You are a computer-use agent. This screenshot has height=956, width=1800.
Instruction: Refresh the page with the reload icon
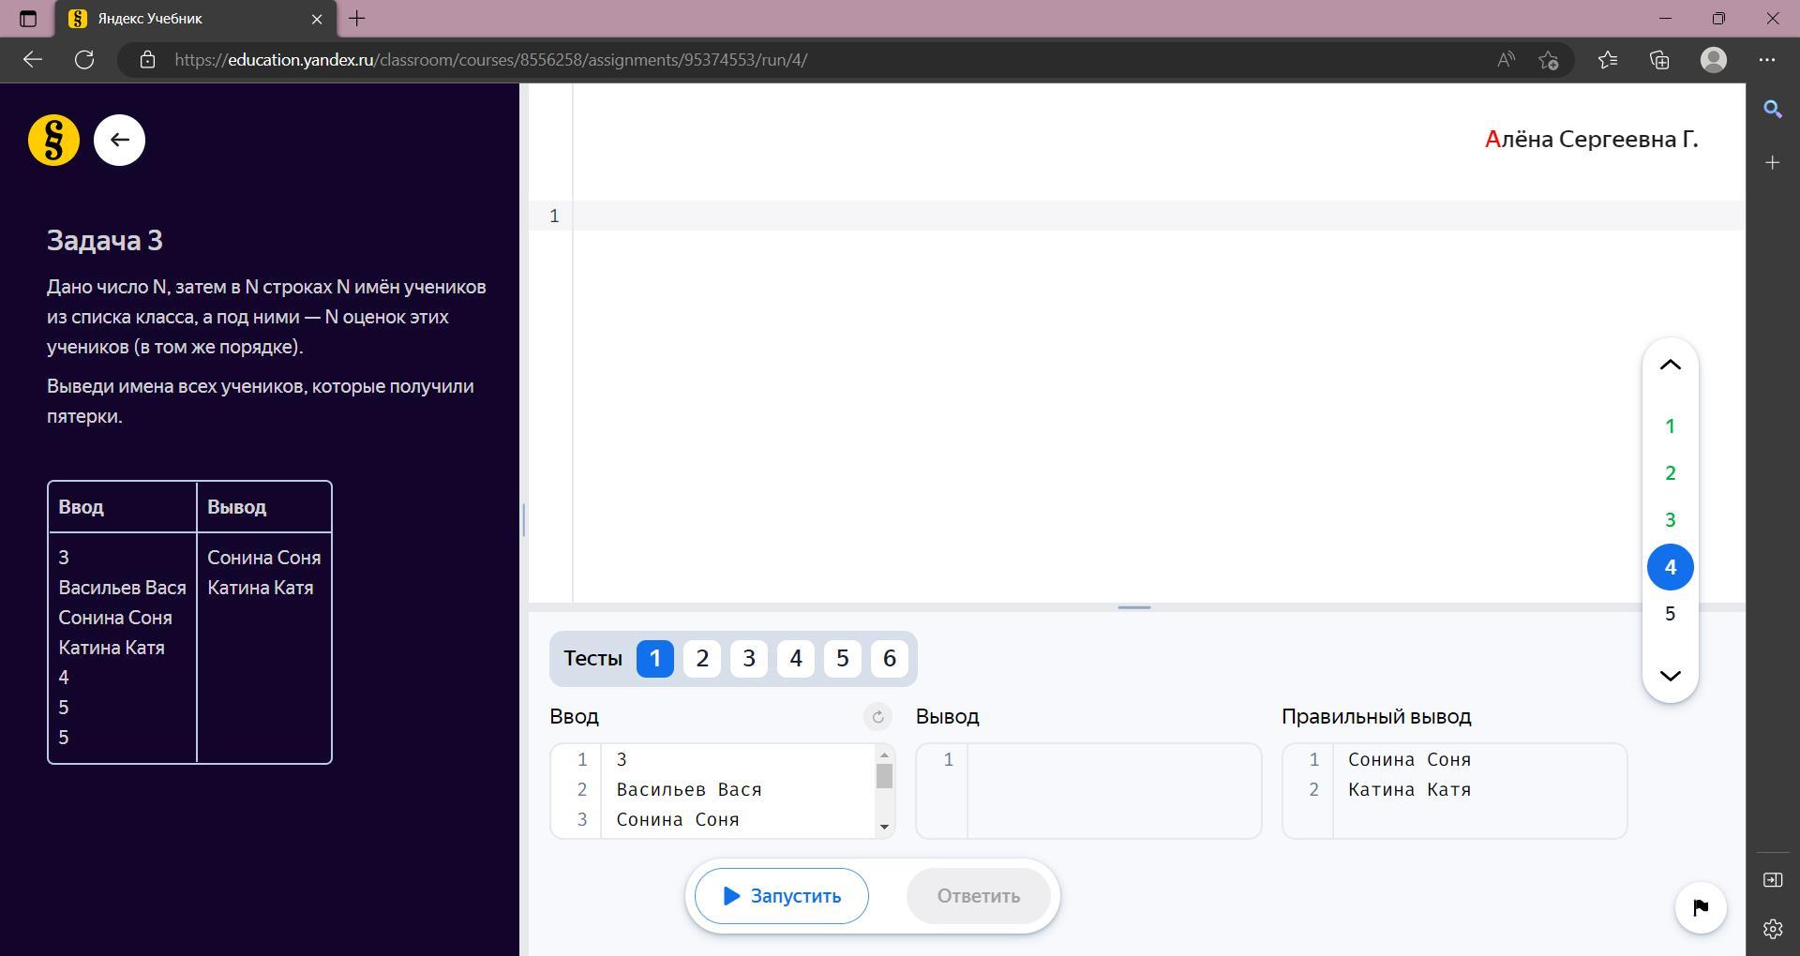tap(84, 60)
